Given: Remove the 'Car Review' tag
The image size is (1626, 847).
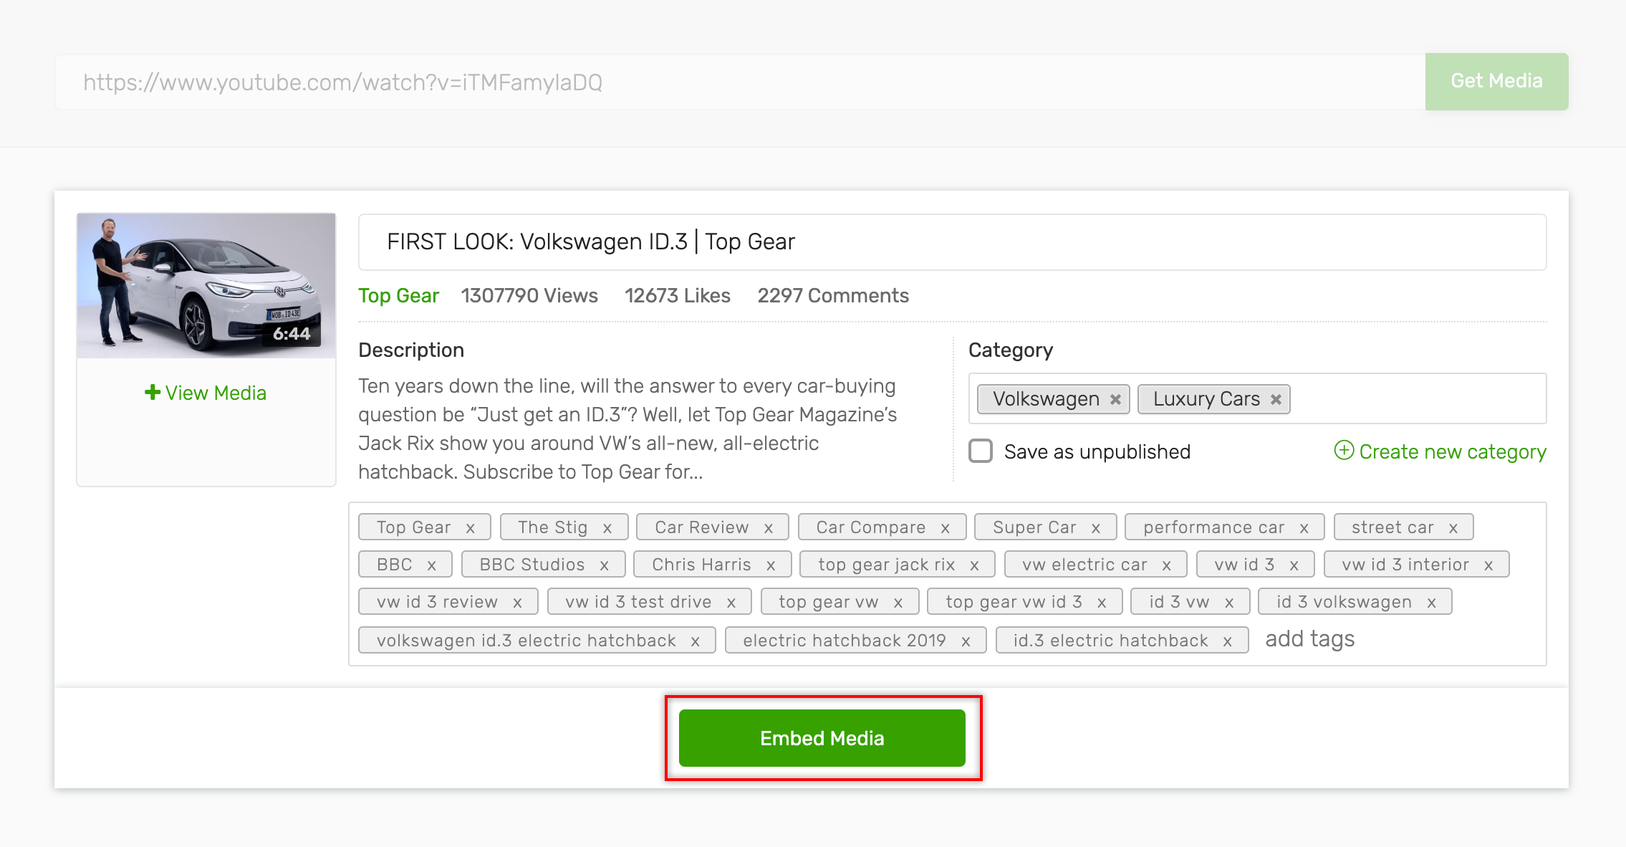Looking at the screenshot, I should 769,528.
